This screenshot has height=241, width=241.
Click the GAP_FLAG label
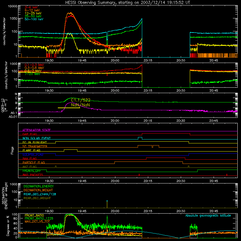point(30,134)
